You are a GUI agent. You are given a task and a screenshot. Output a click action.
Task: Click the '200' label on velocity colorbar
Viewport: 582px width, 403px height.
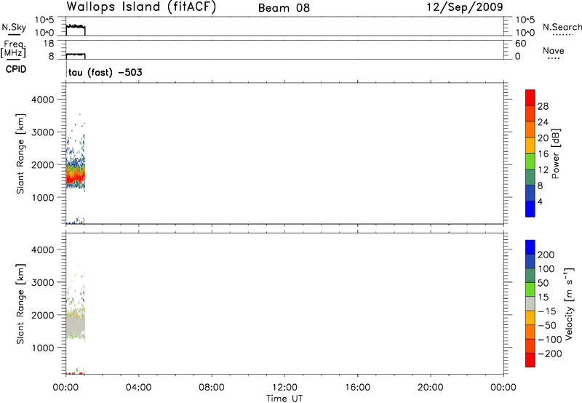(x=546, y=255)
